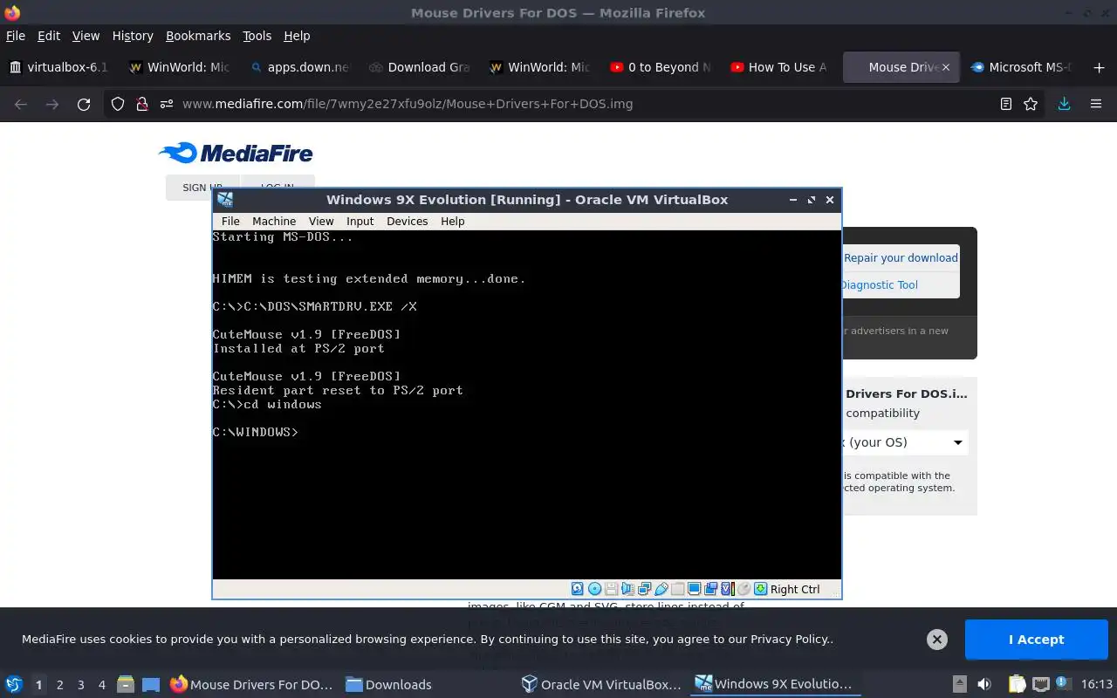Open the Firefox hamburger application menu

(1096, 104)
